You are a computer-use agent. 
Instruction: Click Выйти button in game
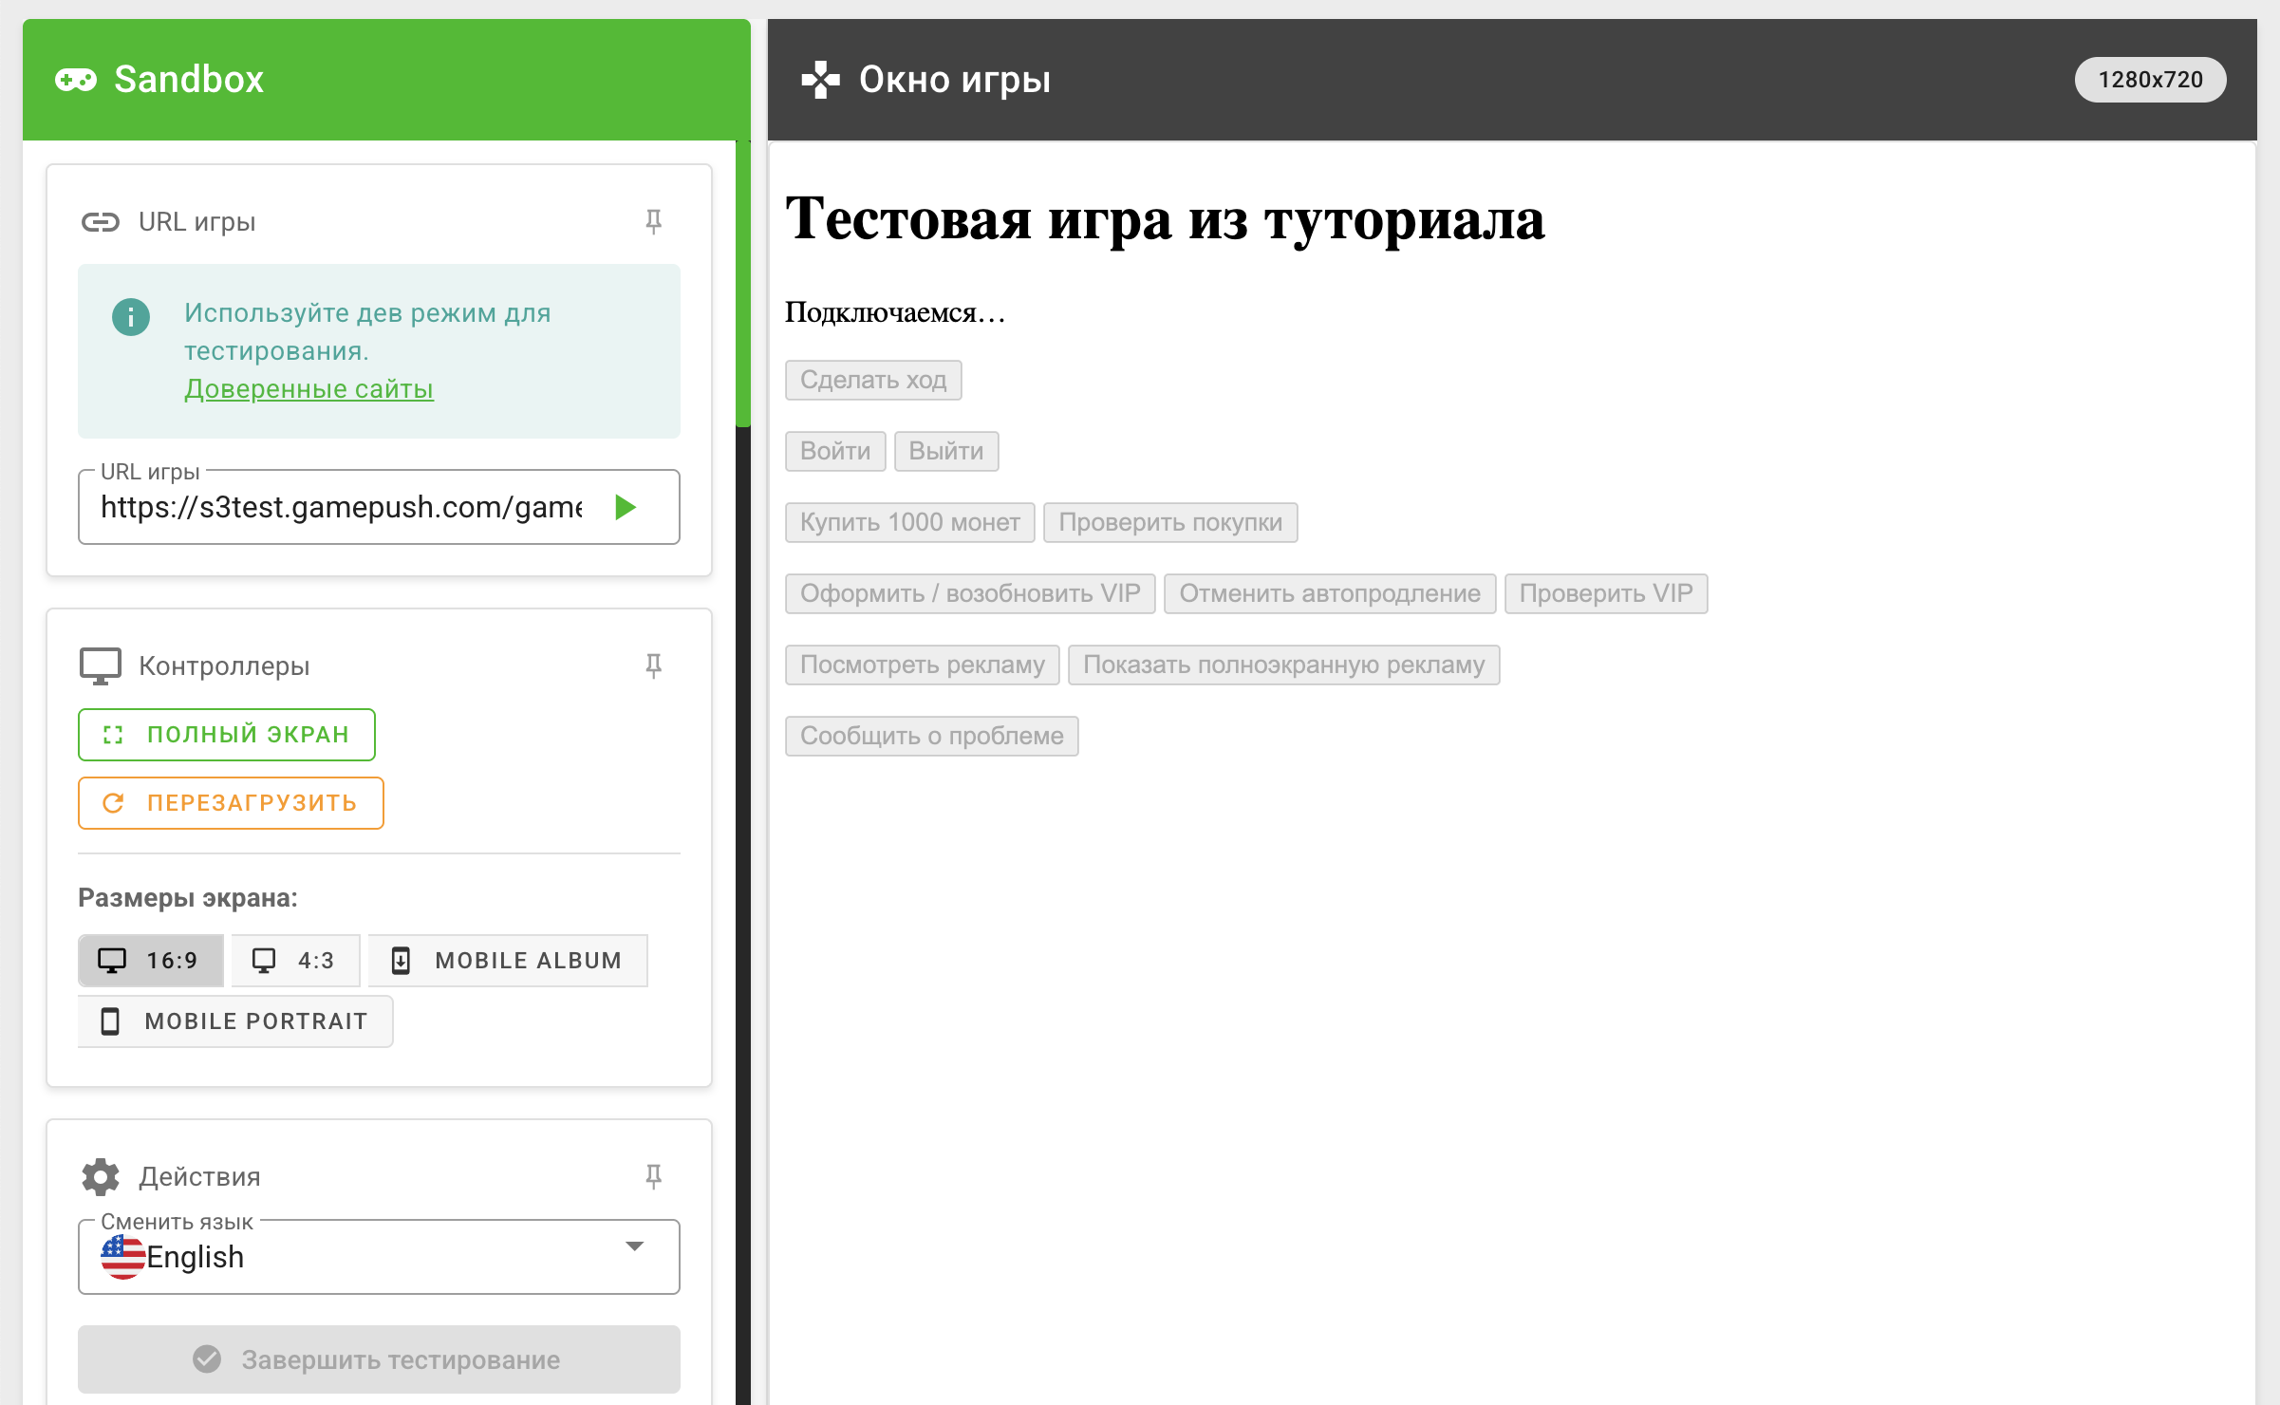946,451
